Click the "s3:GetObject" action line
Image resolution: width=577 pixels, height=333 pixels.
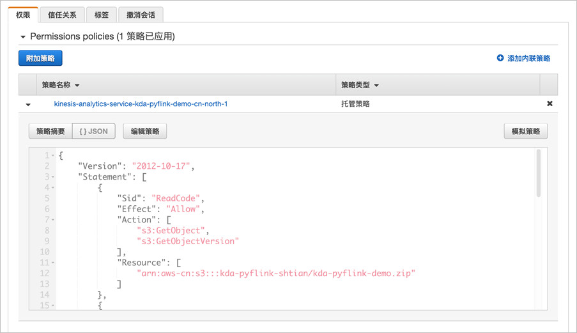click(171, 230)
